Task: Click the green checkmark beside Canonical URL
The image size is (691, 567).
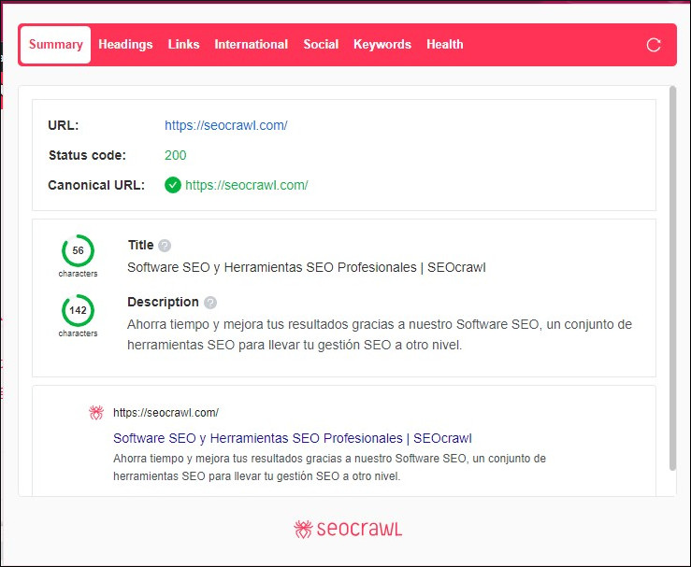Action: click(x=173, y=185)
